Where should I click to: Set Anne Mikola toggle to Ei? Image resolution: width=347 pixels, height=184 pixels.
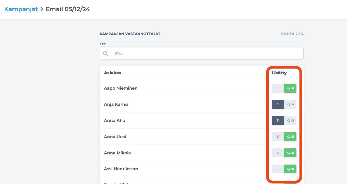[x=278, y=153]
